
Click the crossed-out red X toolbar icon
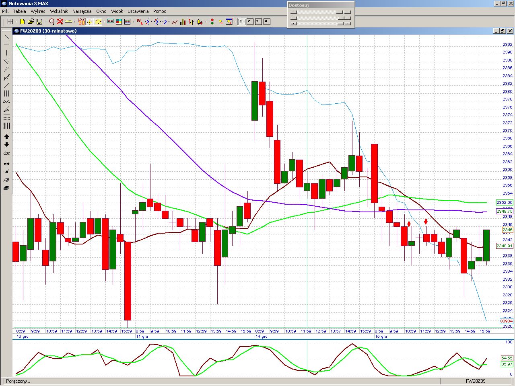pyautogui.click(x=60, y=22)
